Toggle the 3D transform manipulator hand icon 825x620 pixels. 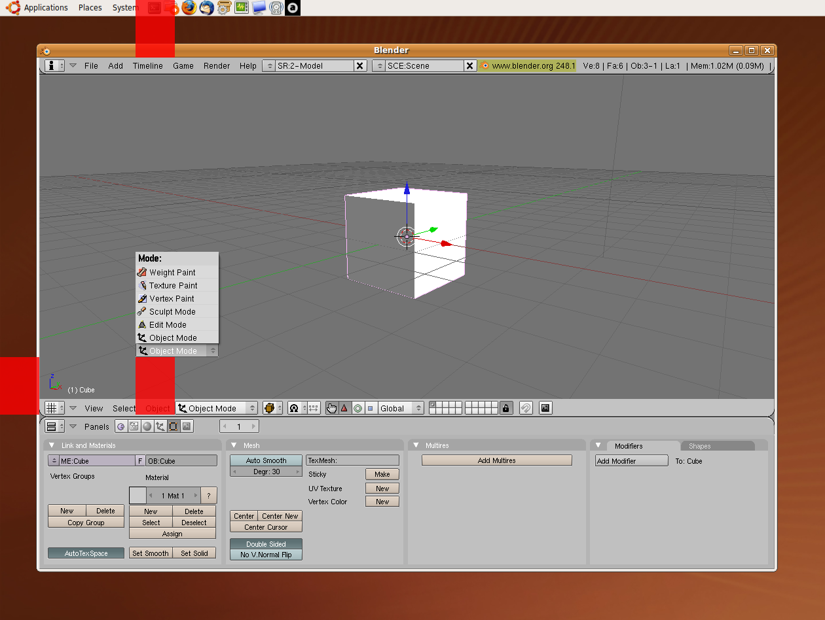click(x=332, y=408)
